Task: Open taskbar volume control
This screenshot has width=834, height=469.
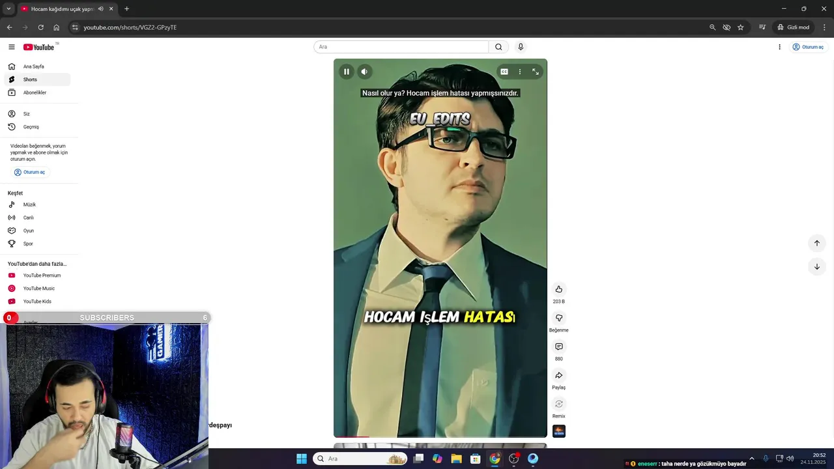Action: pos(790,459)
